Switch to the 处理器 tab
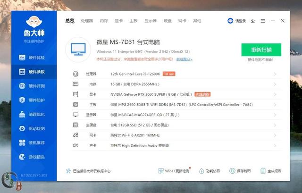The height and width of the screenshot is (193, 302). click(x=87, y=21)
